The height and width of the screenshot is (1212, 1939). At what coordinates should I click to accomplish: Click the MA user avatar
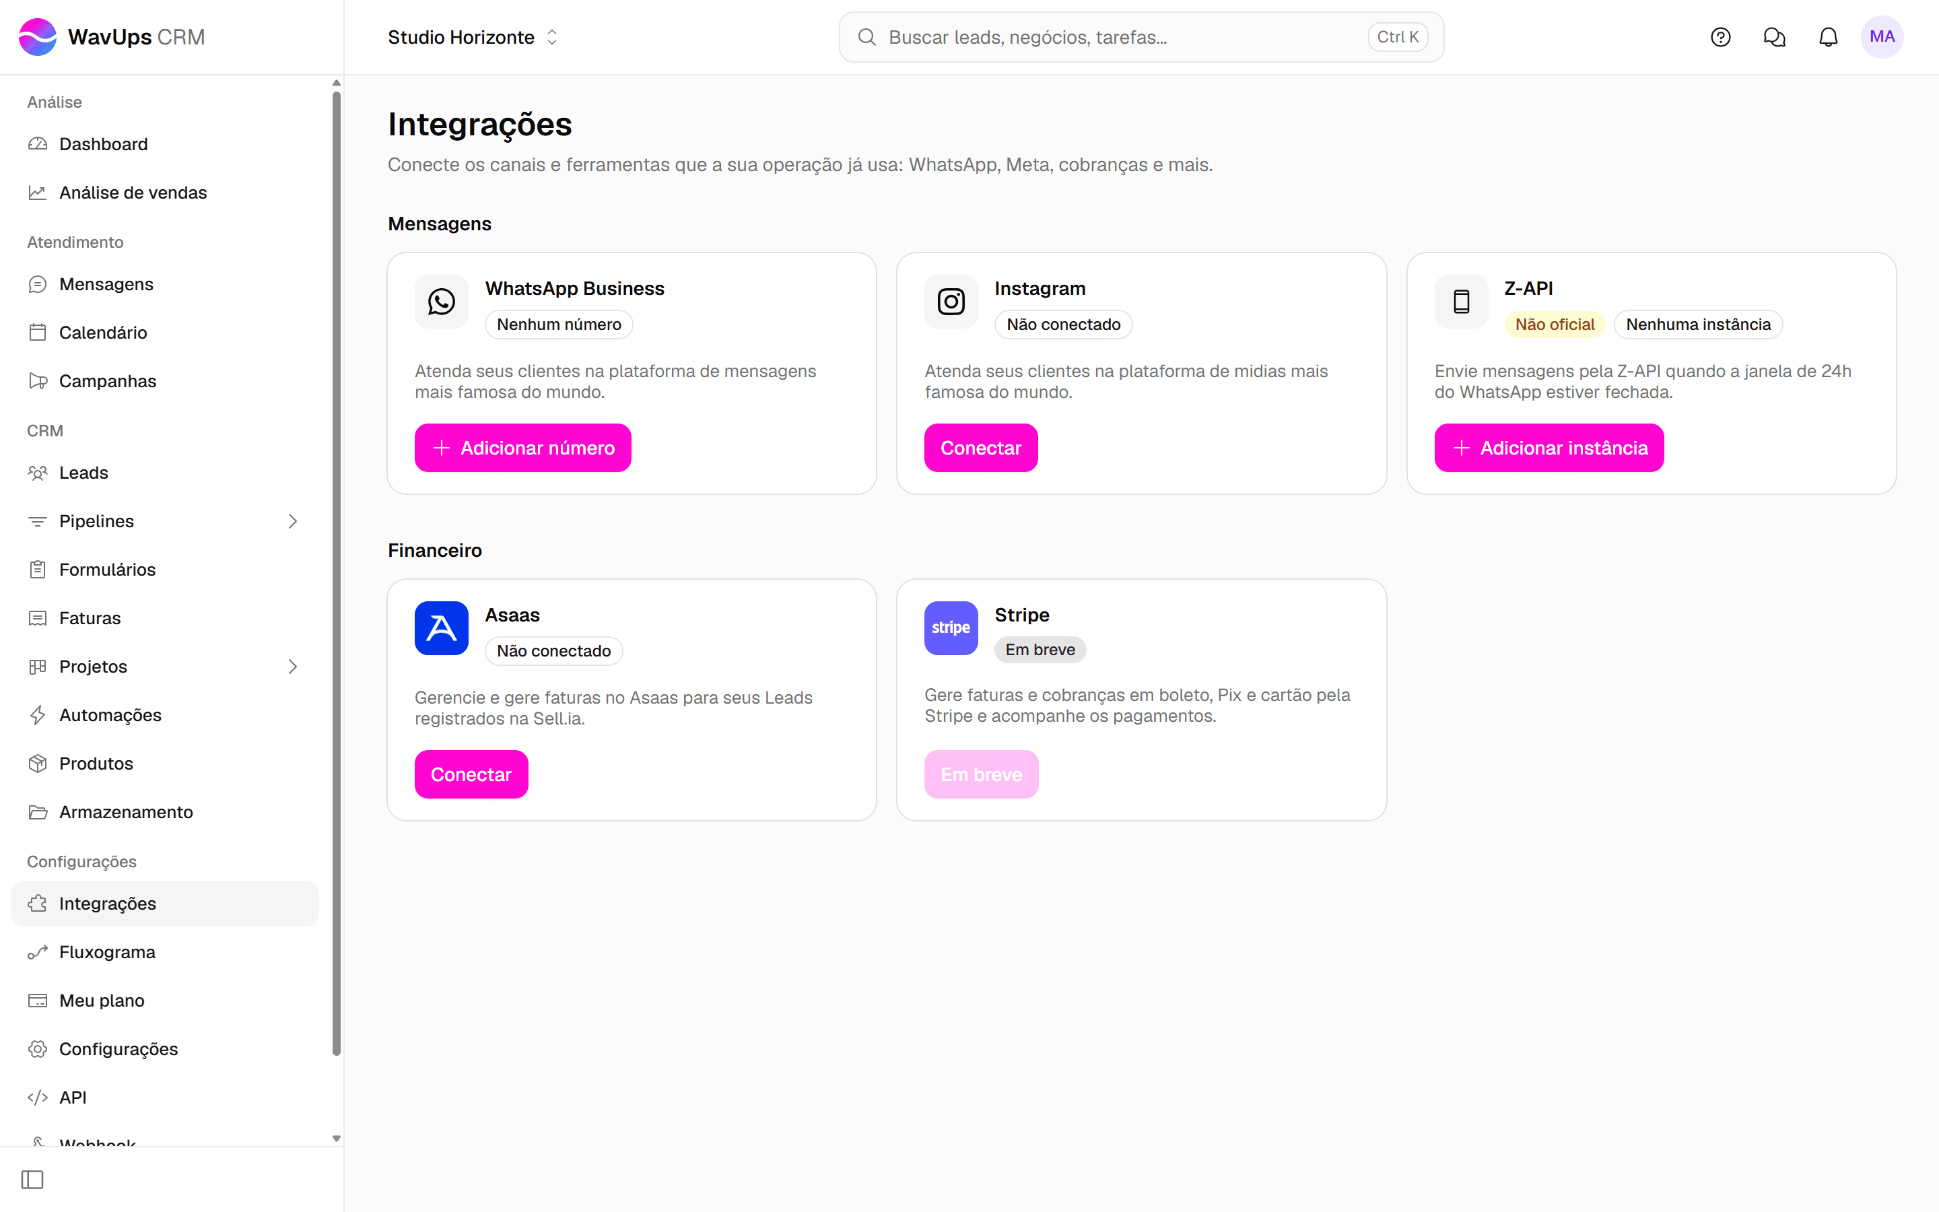pyautogui.click(x=1881, y=37)
